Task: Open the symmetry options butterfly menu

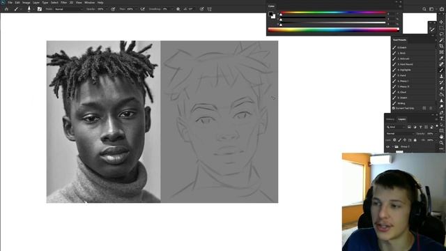Action: pyautogui.click(x=209, y=9)
